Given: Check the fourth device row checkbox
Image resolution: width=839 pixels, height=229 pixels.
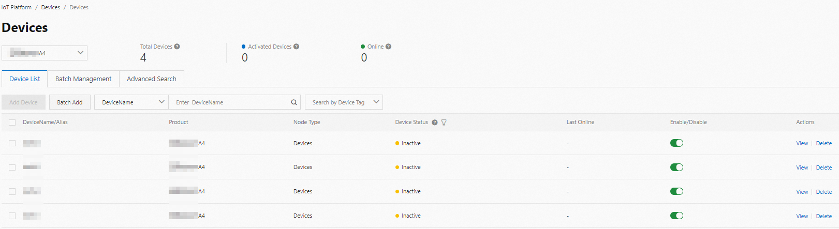Looking at the screenshot, I should [x=12, y=216].
